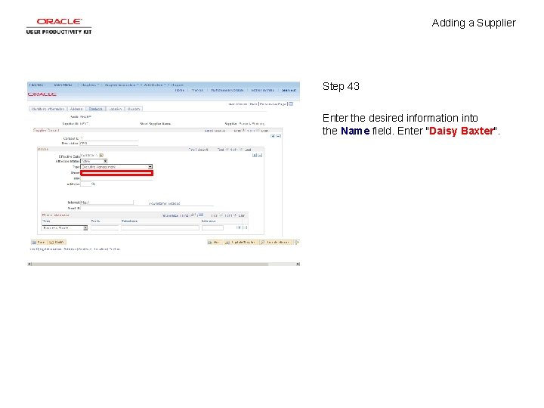Click the New Window link
This screenshot has height=408, width=544.
click(238, 104)
